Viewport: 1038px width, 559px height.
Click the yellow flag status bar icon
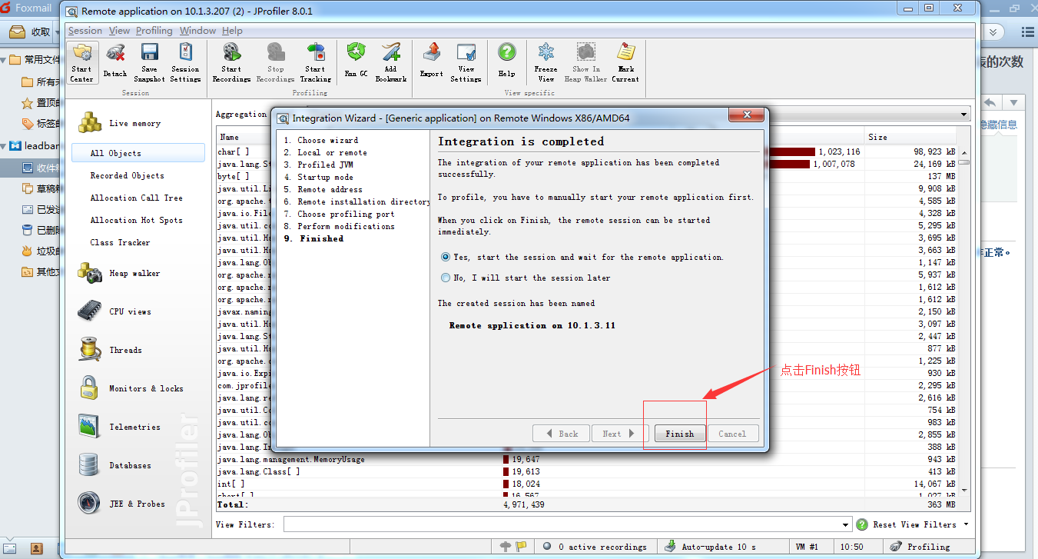522,547
